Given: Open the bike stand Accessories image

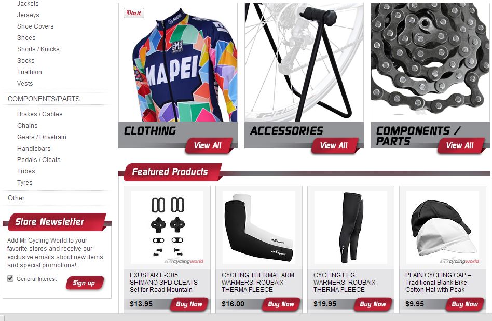Looking at the screenshot, I should click(304, 62).
